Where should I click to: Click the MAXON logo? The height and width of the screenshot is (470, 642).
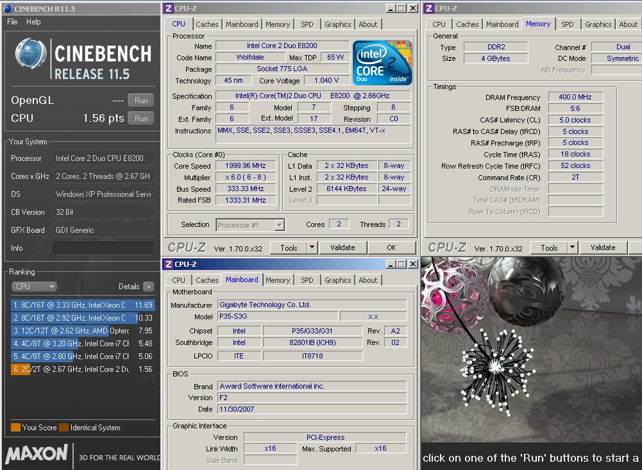[37, 454]
